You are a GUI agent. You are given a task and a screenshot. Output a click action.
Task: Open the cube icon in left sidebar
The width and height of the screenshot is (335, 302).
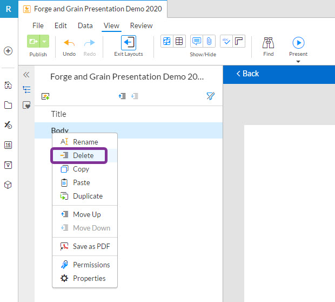click(8, 185)
